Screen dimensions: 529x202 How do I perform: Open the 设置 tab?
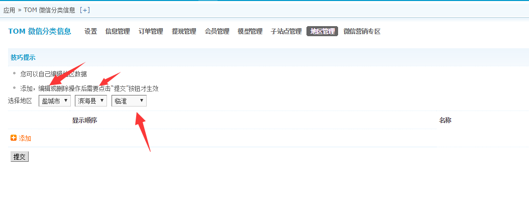[x=91, y=31]
